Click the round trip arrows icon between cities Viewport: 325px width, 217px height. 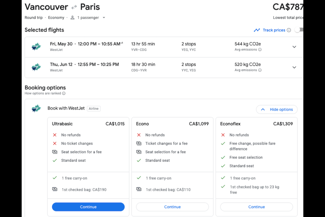point(74,7)
